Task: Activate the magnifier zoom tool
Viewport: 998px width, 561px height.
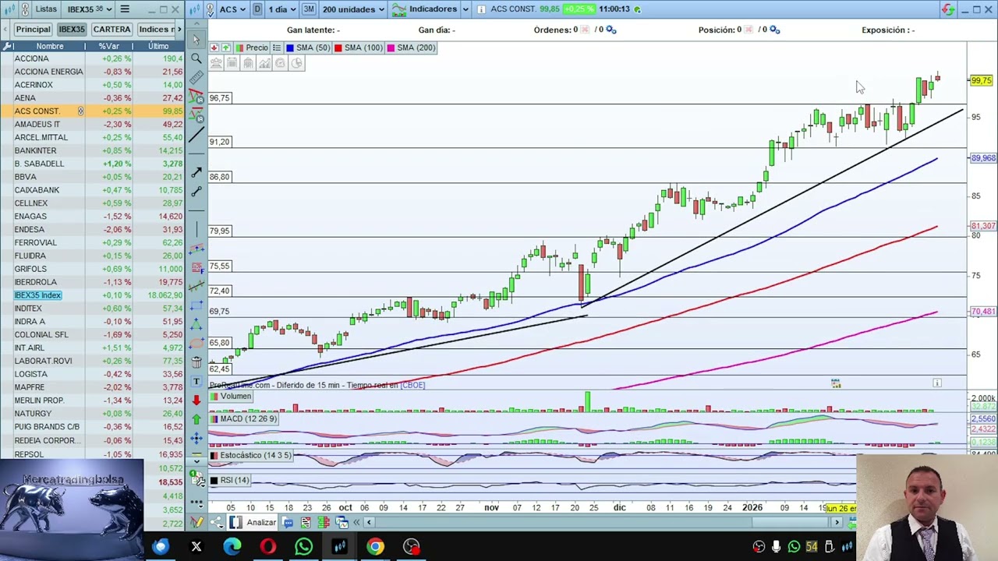Action: coord(196,58)
